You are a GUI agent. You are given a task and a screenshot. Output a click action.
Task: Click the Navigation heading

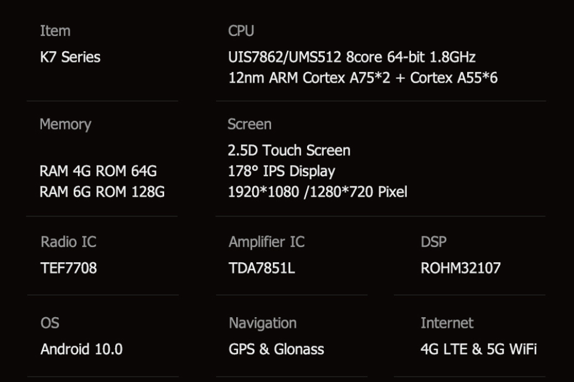[x=262, y=323]
